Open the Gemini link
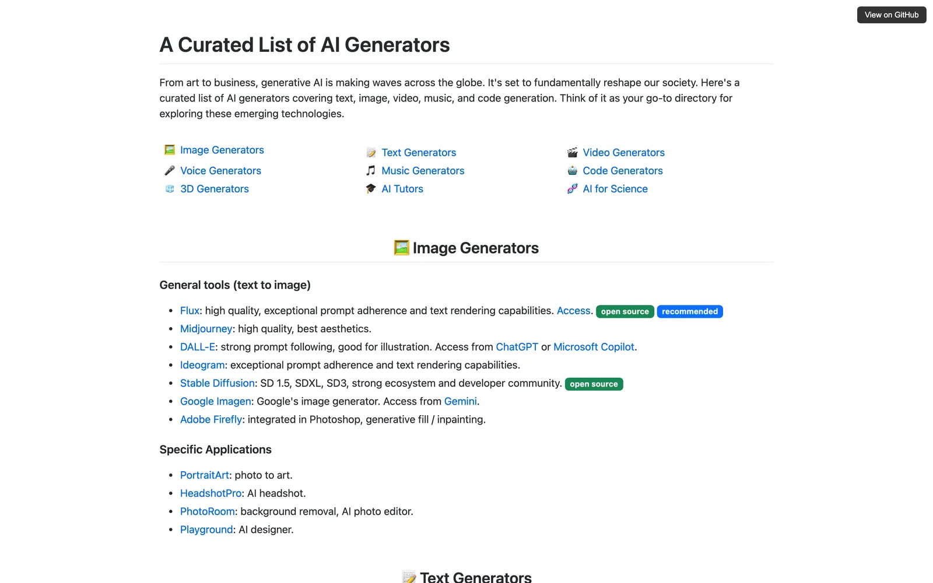933x583 pixels. tap(460, 401)
